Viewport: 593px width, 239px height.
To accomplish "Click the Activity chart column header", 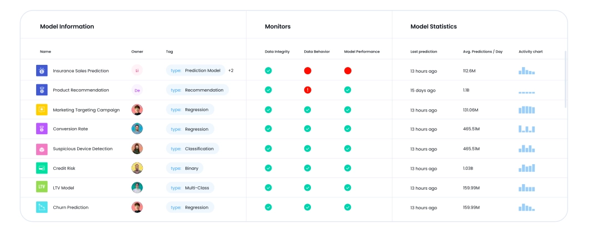I will [531, 52].
